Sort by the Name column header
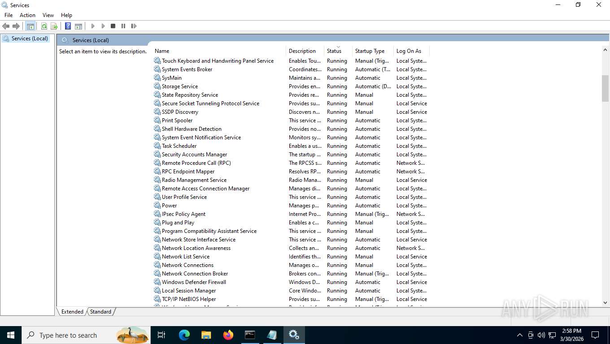610x344 pixels. (219, 51)
